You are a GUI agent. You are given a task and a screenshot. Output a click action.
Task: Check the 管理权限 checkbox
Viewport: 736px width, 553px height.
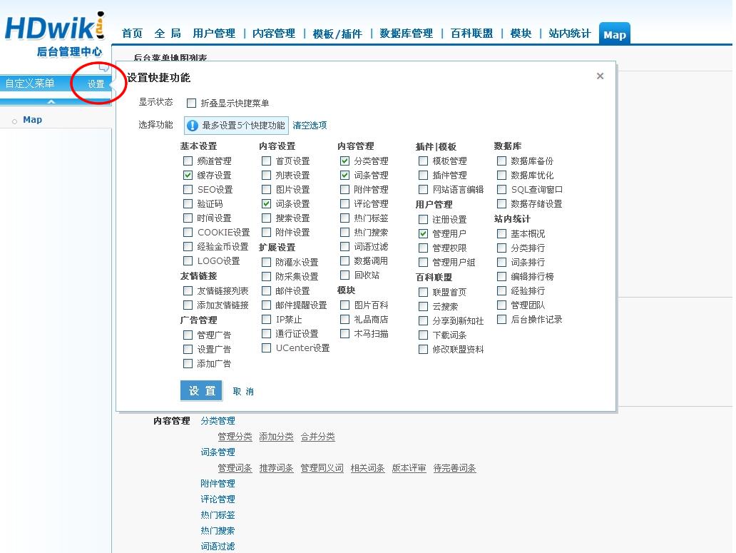coord(423,248)
